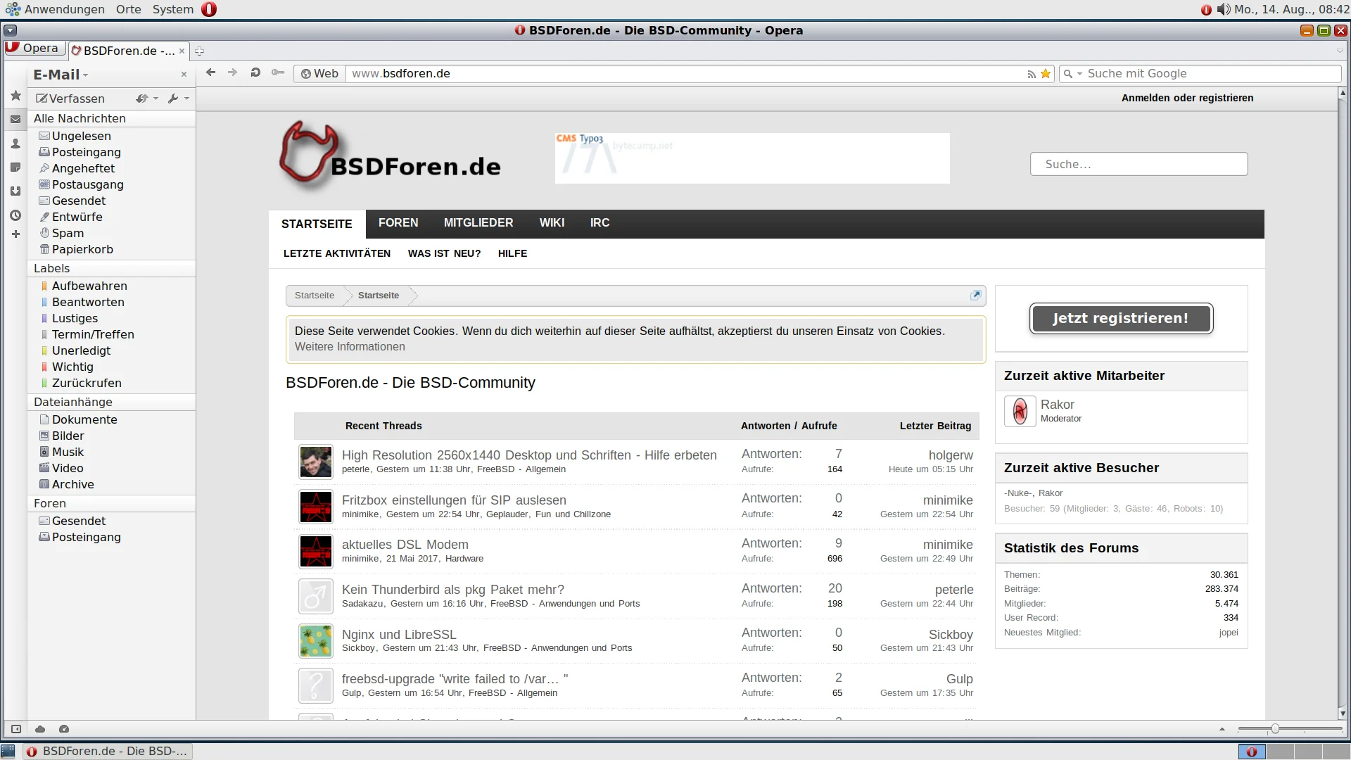
Task: Click the breadcrumb open-quick-navigation icon
Action: click(x=975, y=296)
